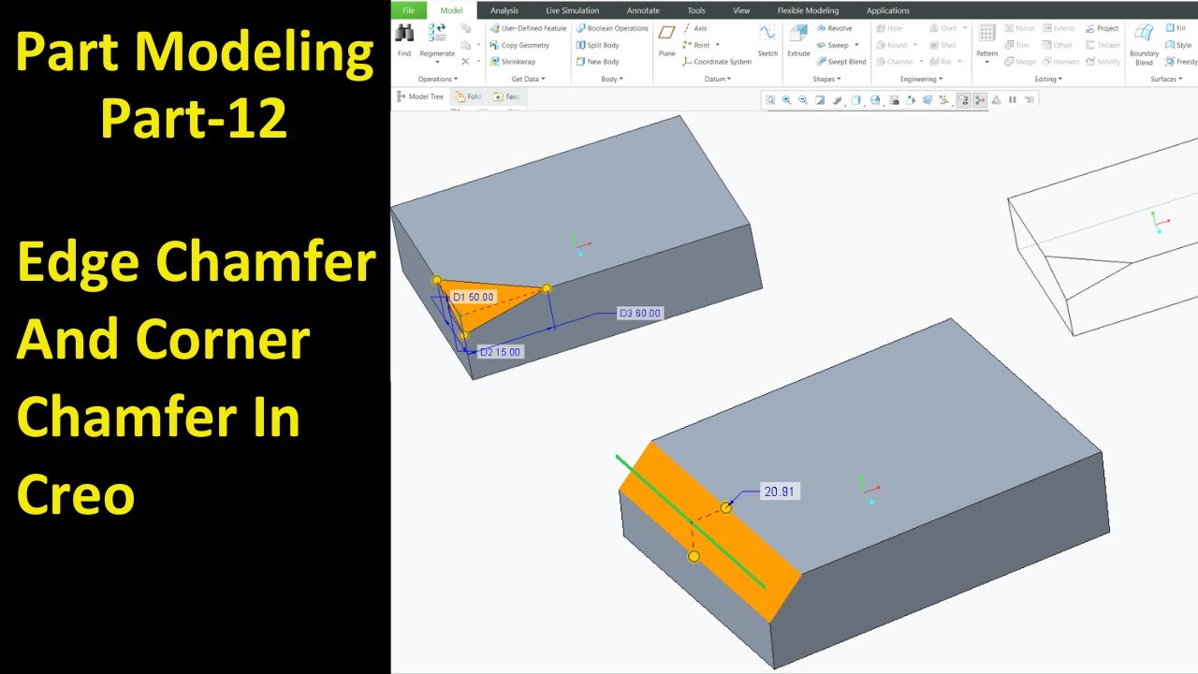Open the File menu

click(408, 10)
